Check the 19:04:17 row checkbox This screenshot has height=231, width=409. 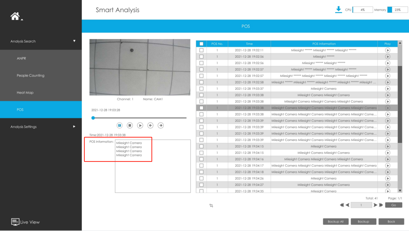click(201, 166)
